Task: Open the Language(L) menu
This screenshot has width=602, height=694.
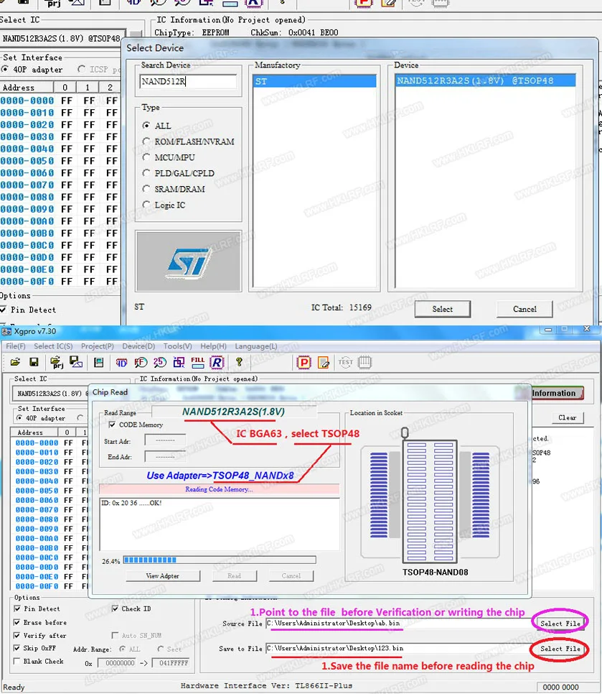Action: 256,346
